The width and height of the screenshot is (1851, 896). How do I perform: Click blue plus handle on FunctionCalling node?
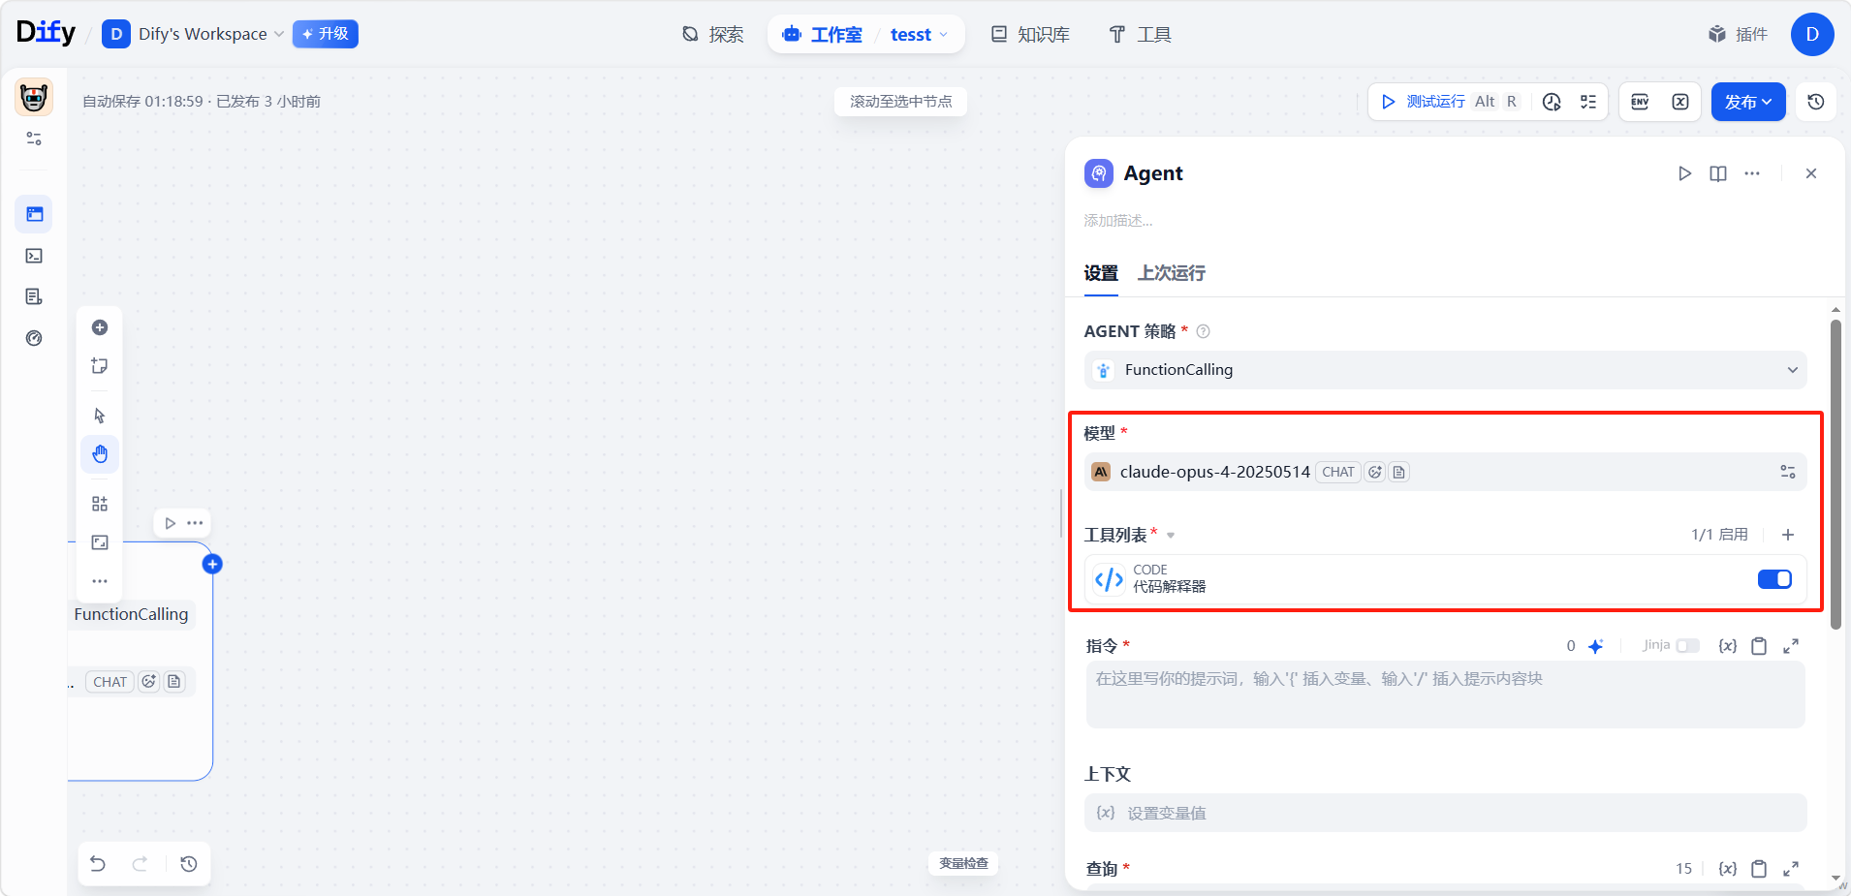[x=212, y=564]
